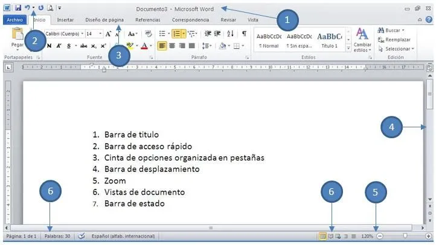Apply red font color

144,46
